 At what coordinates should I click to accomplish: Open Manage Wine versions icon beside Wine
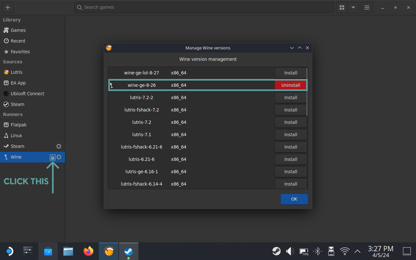point(52,157)
